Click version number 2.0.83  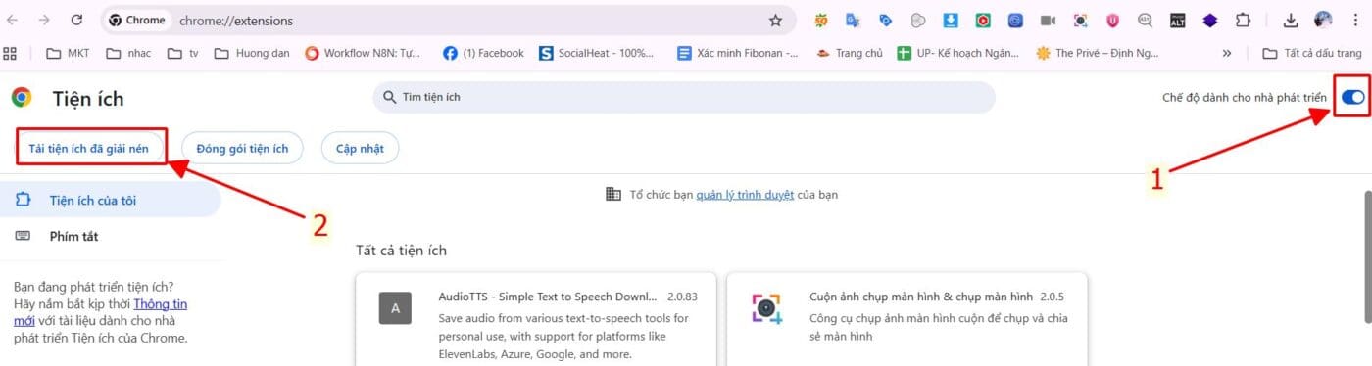[683, 297]
